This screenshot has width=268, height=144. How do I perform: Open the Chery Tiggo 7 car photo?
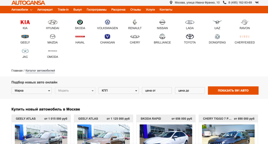[228, 134]
